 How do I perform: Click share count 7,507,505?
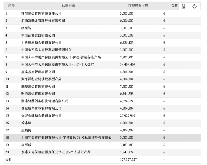click(127, 86)
